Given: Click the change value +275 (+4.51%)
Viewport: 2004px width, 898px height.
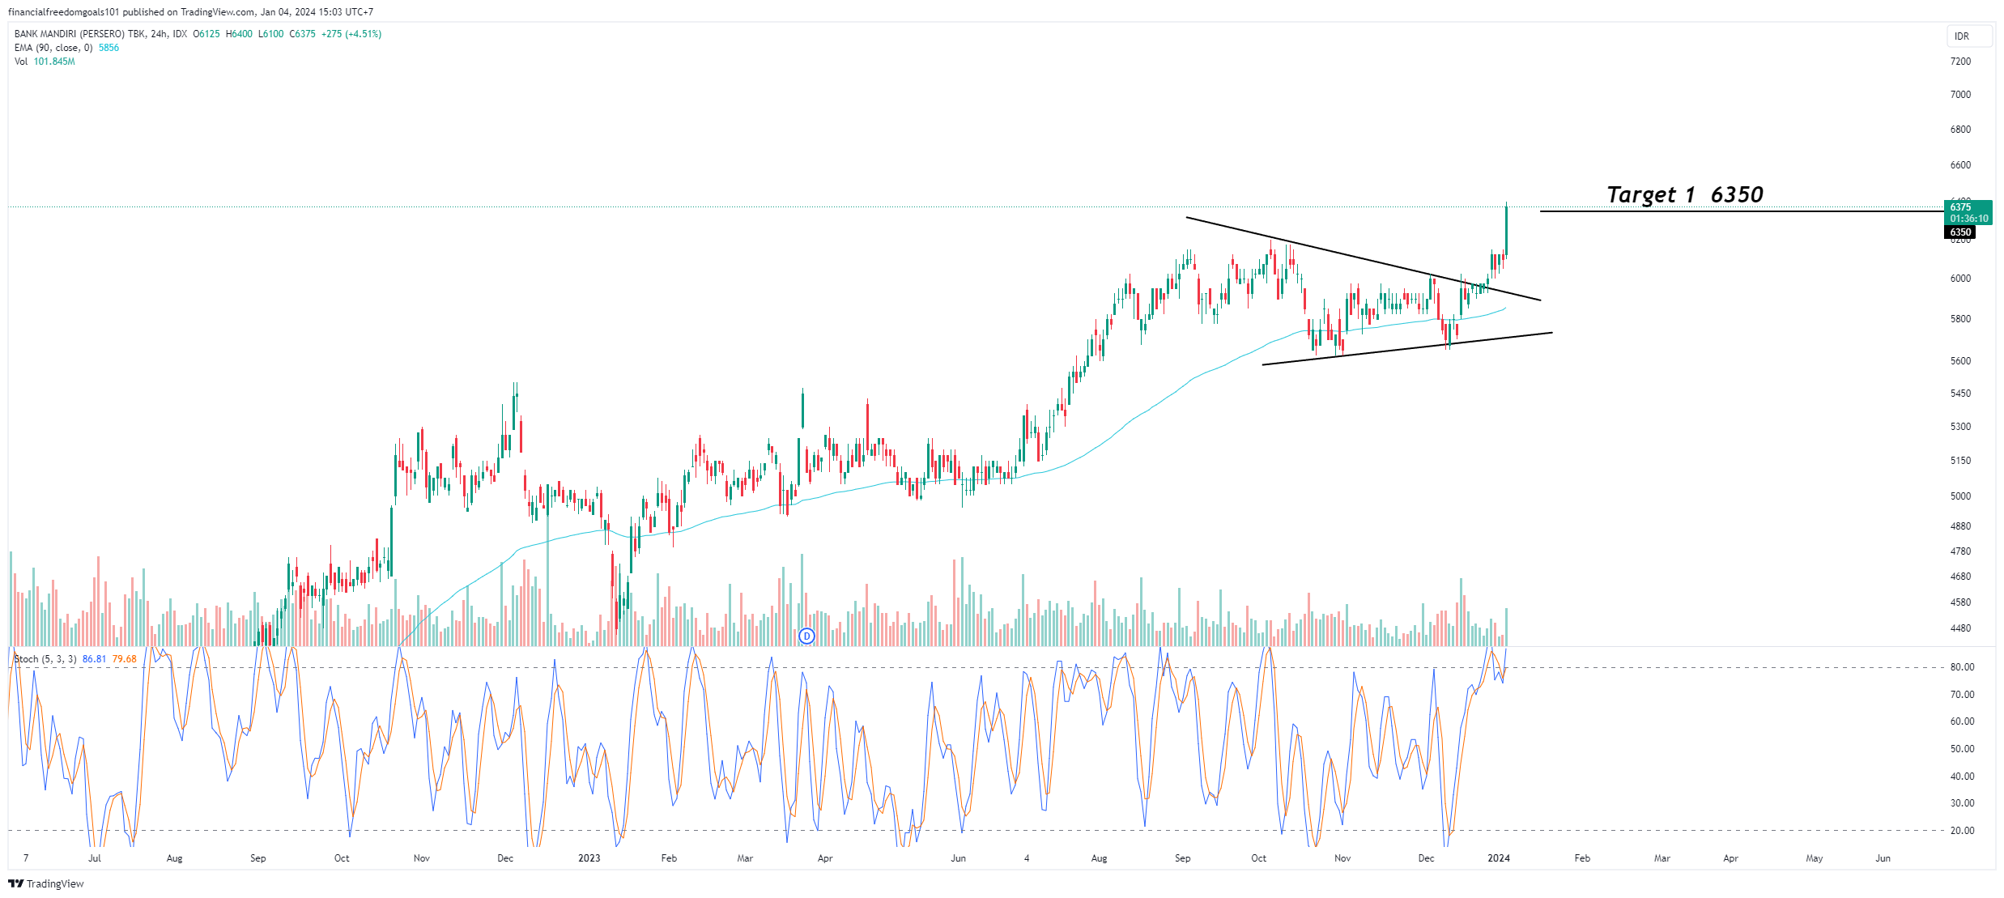Looking at the screenshot, I should (x=351, y=34).
